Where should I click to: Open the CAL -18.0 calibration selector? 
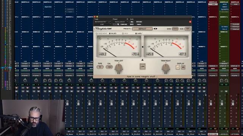(x=109, y=67)
